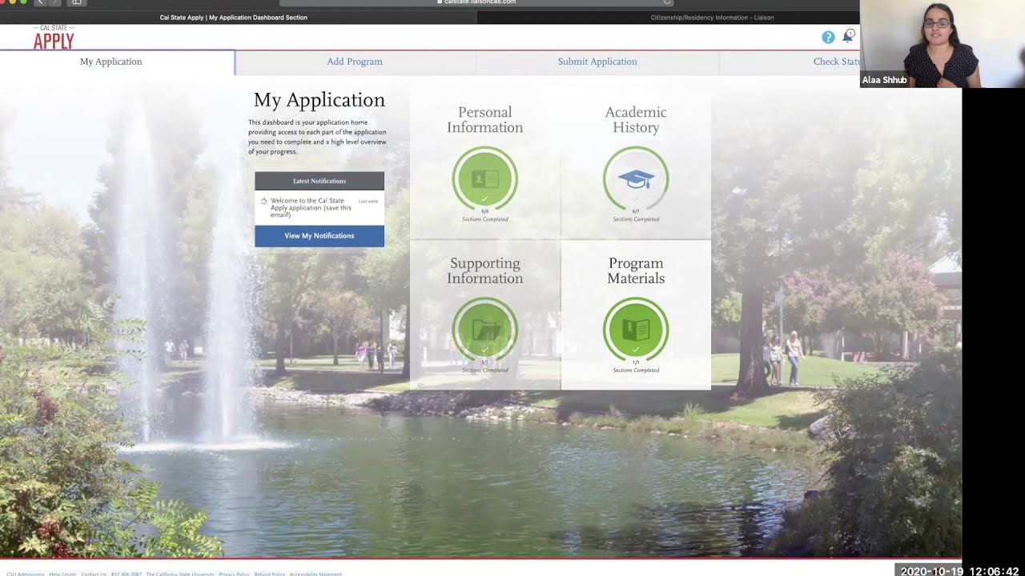Open the Contact Us footer link
Viewport: 1025px width, 576px height.
tap(93, 574)
